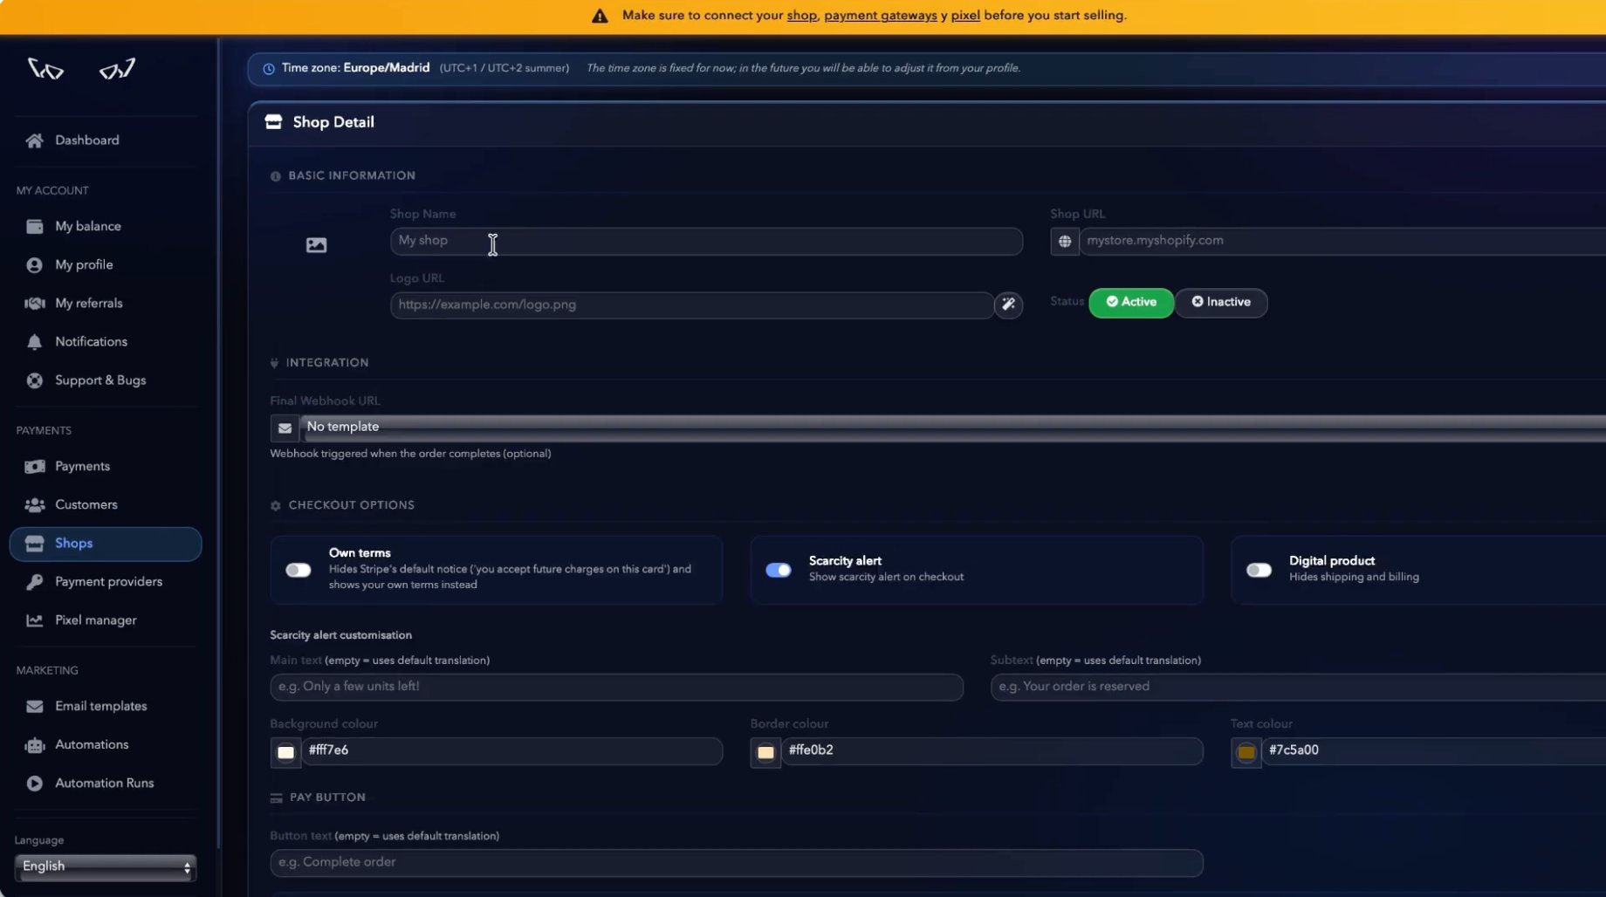Pick the Border colour swatch
Viewport: 1606px width, 897px height.
[x=765, y=752]
